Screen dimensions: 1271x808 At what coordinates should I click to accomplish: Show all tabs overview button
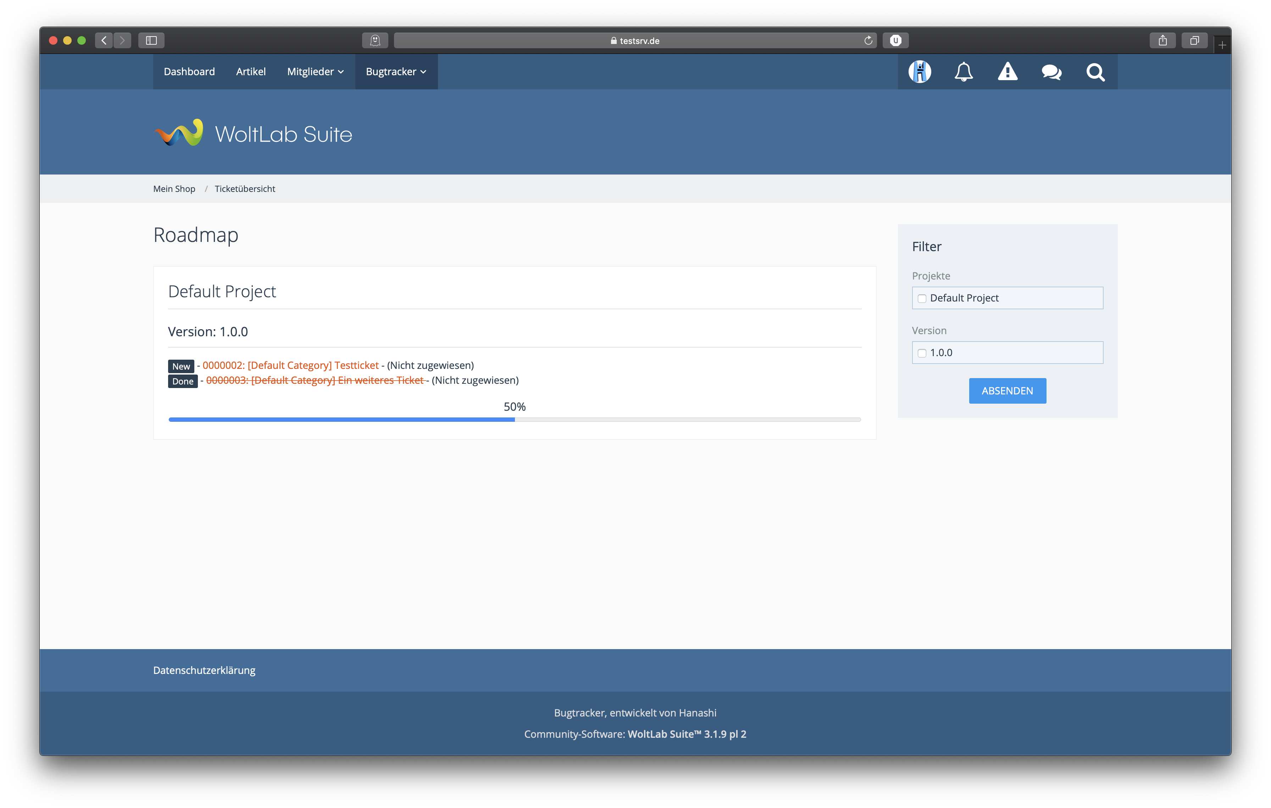click(1194, 41)
